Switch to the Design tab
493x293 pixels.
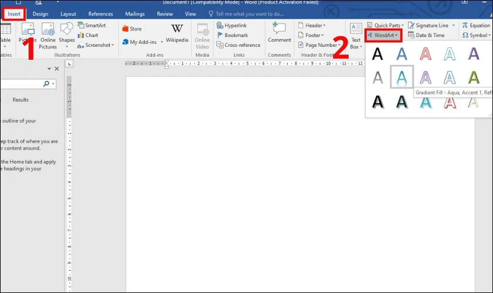click(40, 14)
